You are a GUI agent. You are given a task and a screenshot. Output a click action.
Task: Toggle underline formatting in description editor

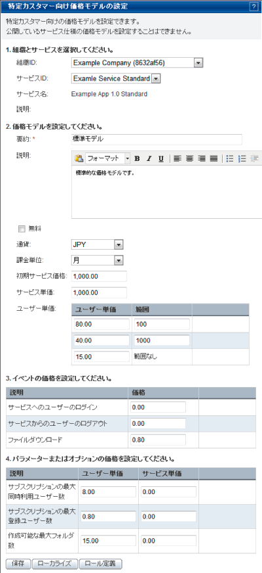161,158
